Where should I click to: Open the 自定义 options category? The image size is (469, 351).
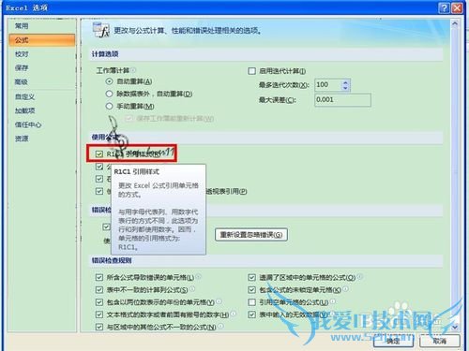point(24,96)
